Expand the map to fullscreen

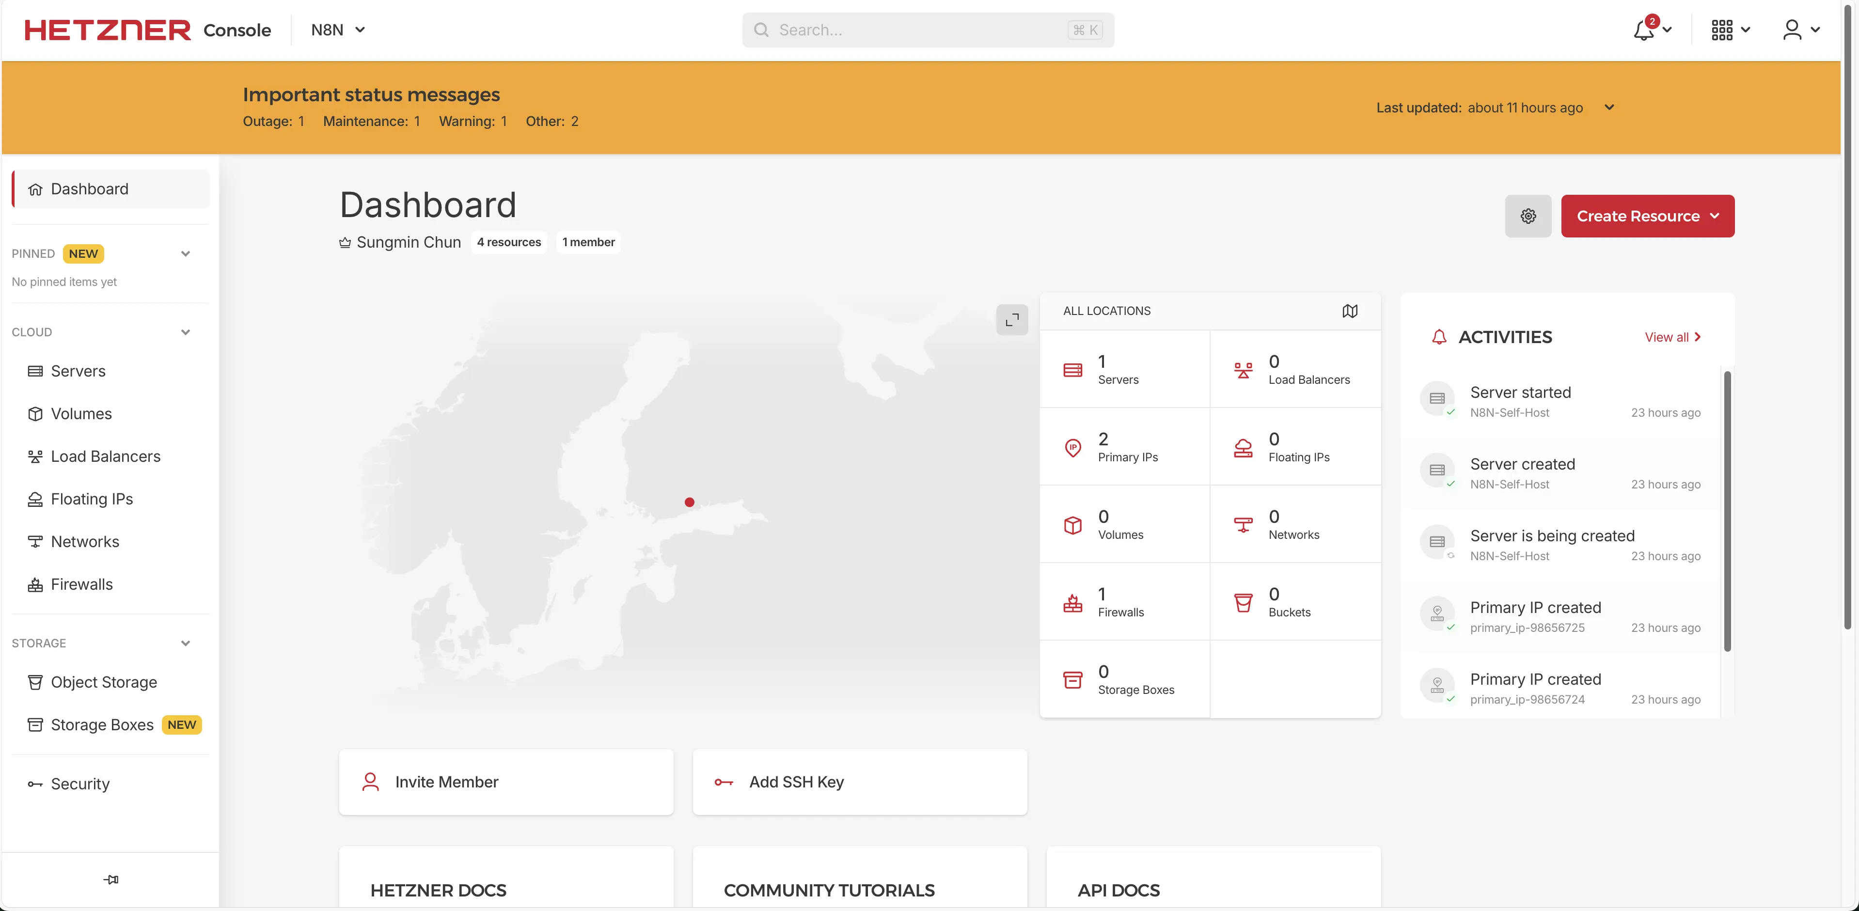1012,320
